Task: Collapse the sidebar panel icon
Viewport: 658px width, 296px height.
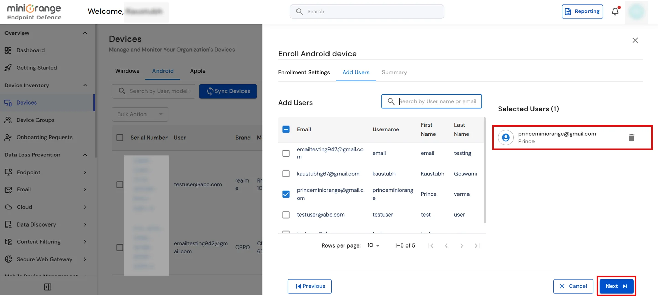Action: pyautogui.click(x=47, y=287)
